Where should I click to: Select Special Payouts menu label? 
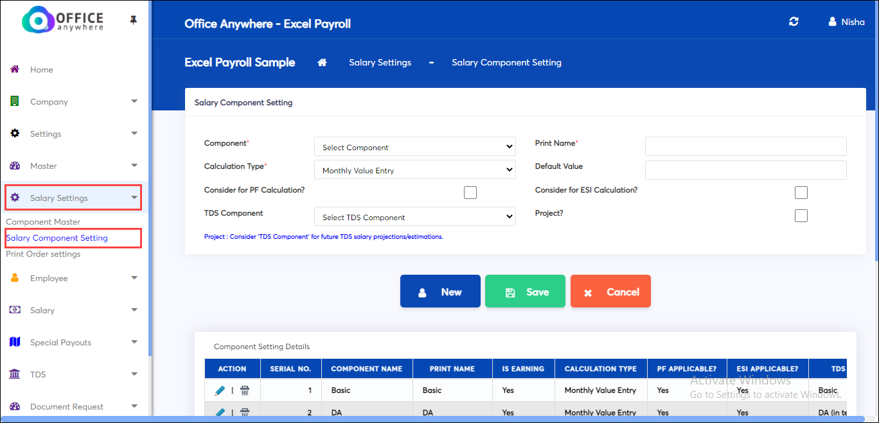click(x=60, y=342)
